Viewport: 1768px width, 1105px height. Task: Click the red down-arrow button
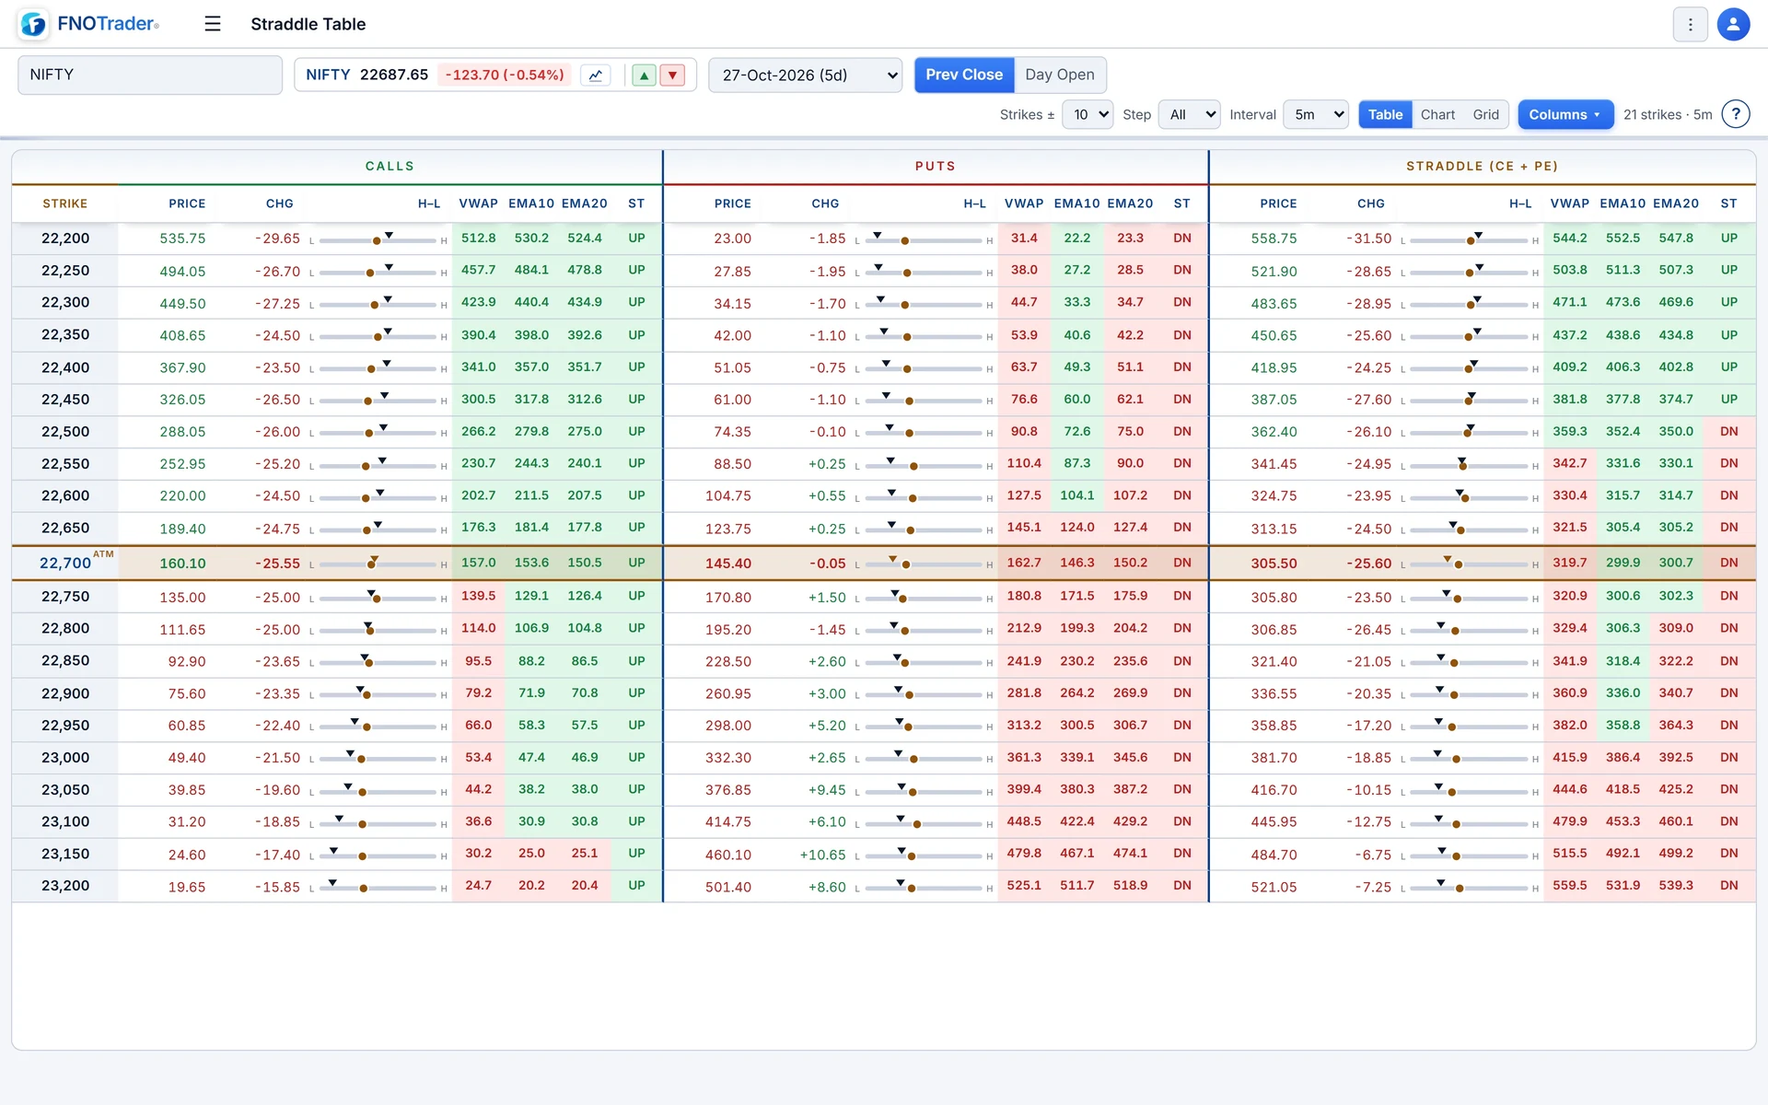point(673,76)
